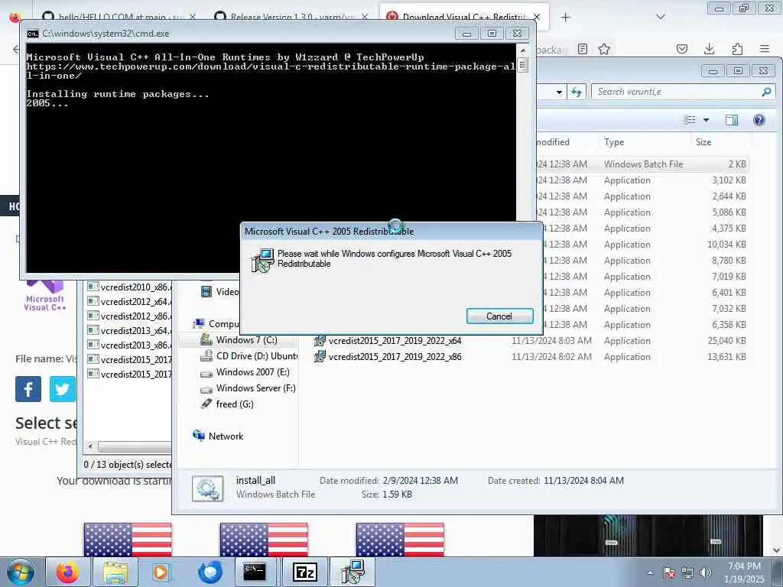
Task: Switch to the Release Version 1.3.0 tab
Action: pyautogui.click(x=292, y=17)
